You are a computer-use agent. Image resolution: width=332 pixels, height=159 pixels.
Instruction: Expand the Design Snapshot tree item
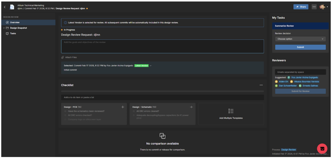pyautogui.click(x=4, y=28)
